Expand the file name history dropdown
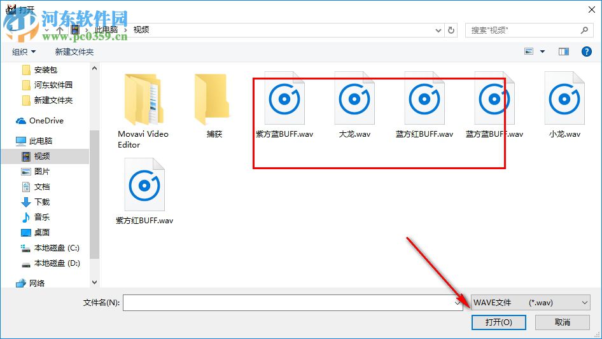Viewport: 602px width, 339px height. [x=458, y=303]
